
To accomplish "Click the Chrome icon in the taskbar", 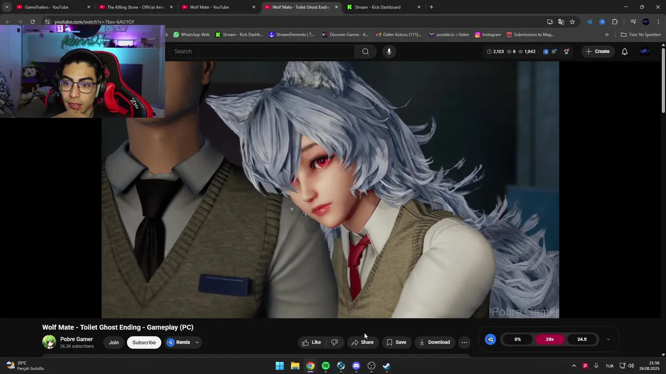I will 310,366.
